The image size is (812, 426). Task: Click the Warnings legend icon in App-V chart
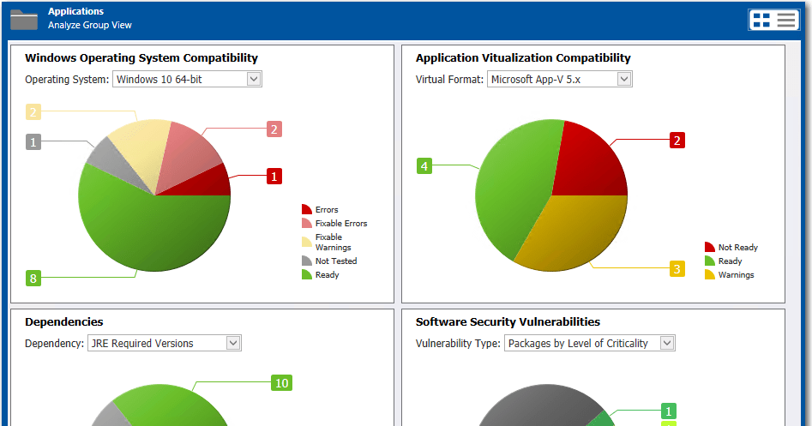pyautogui.click(x=709, y=275)
